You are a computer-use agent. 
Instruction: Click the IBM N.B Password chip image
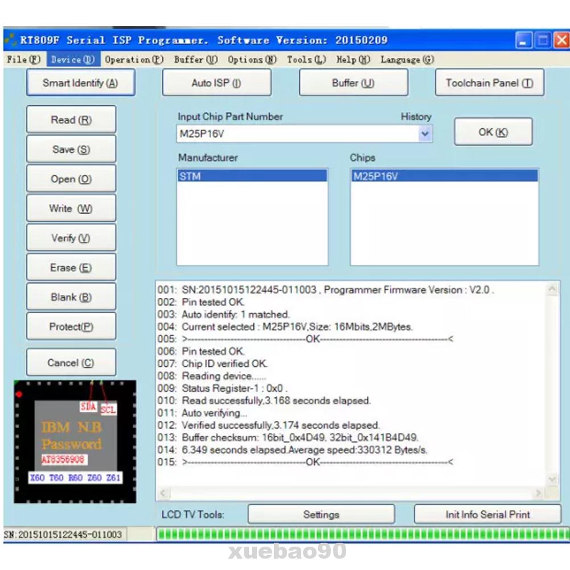[75, 441]
